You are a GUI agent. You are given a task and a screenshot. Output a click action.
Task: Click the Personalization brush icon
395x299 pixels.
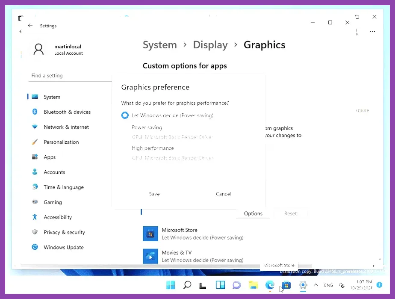35,142
